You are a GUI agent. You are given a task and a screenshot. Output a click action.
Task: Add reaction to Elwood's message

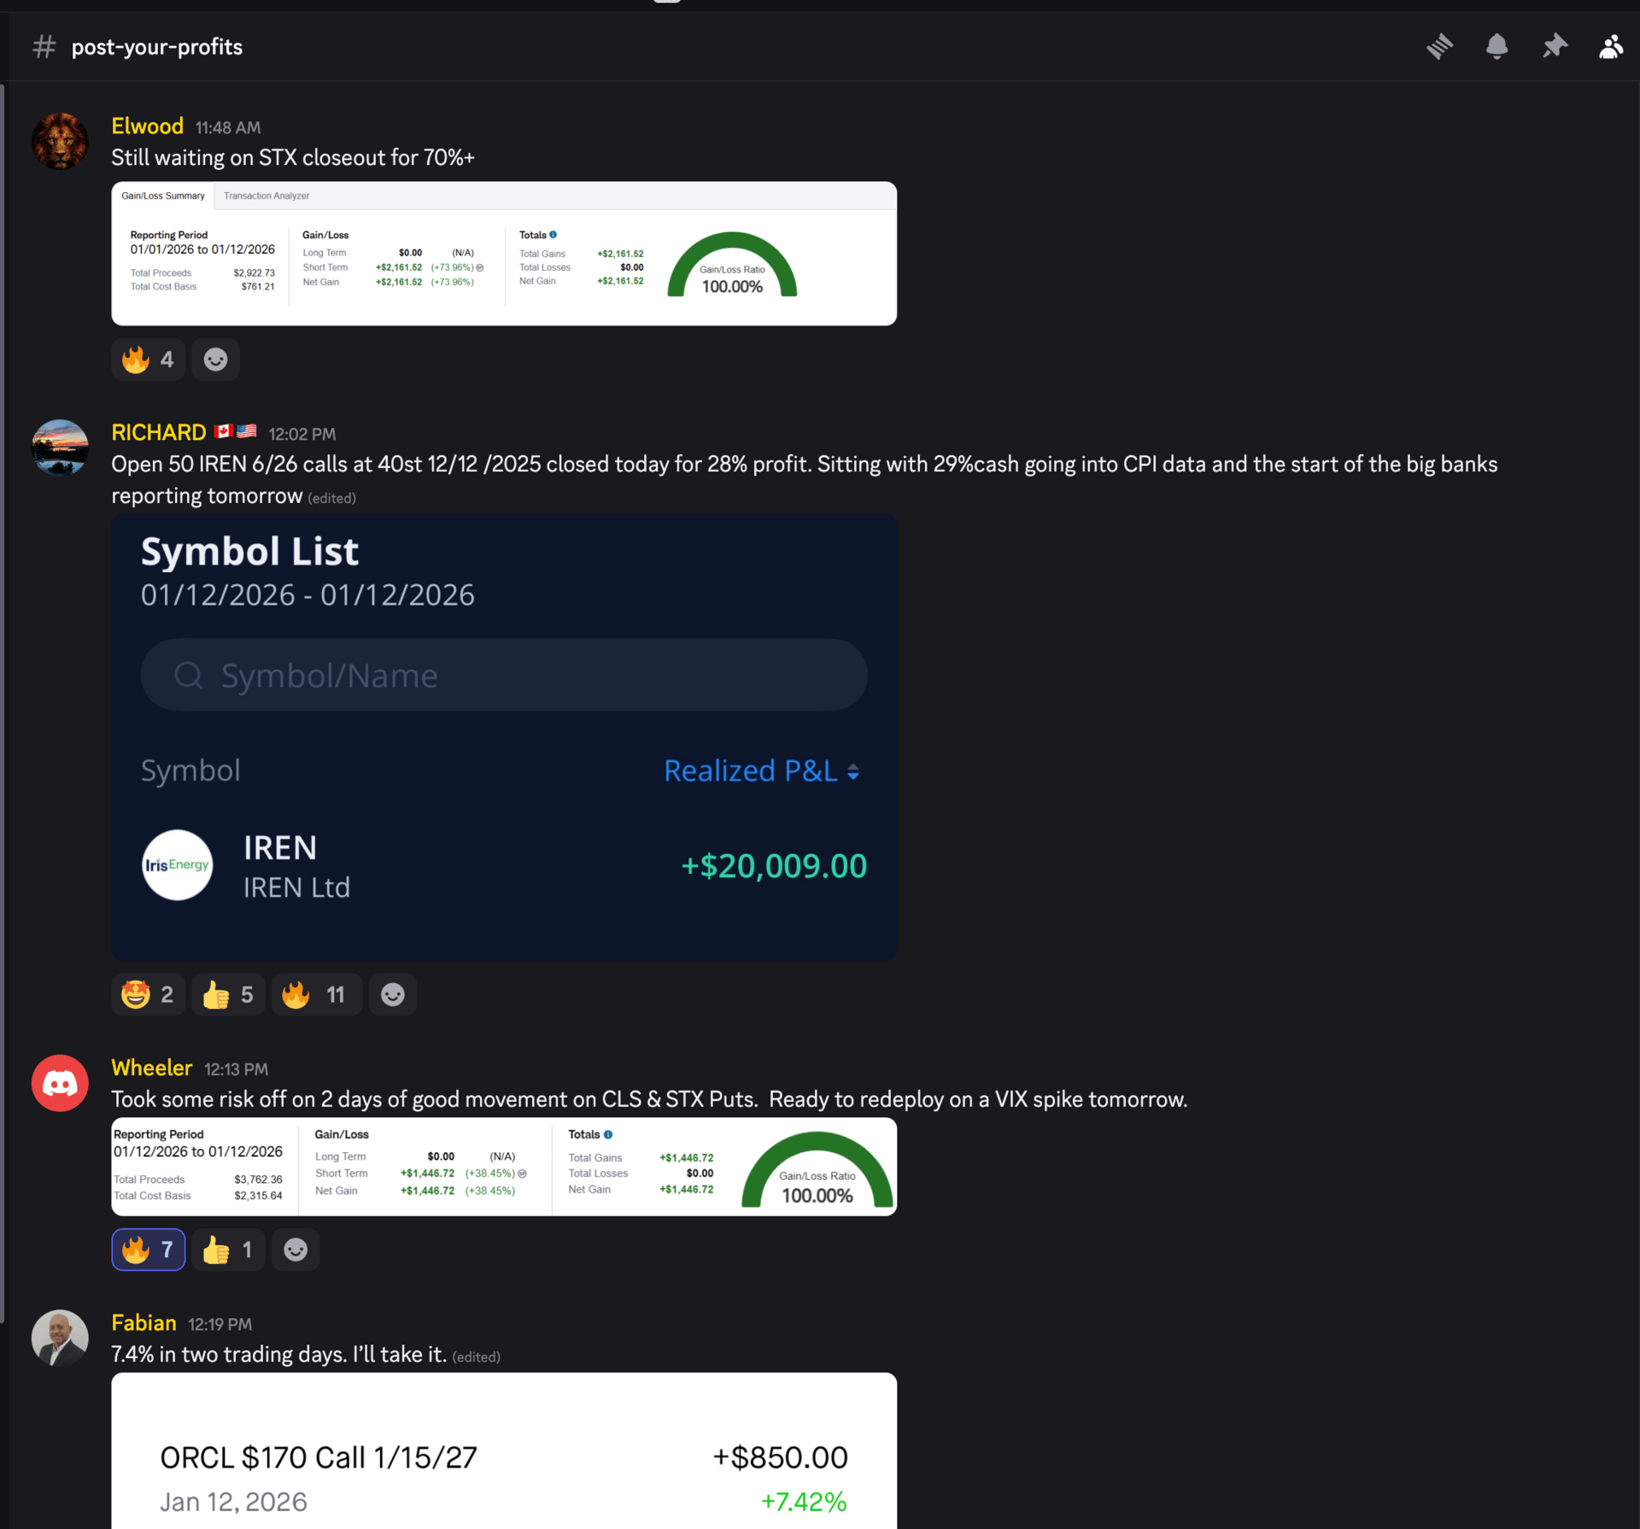tap(215, 360)
